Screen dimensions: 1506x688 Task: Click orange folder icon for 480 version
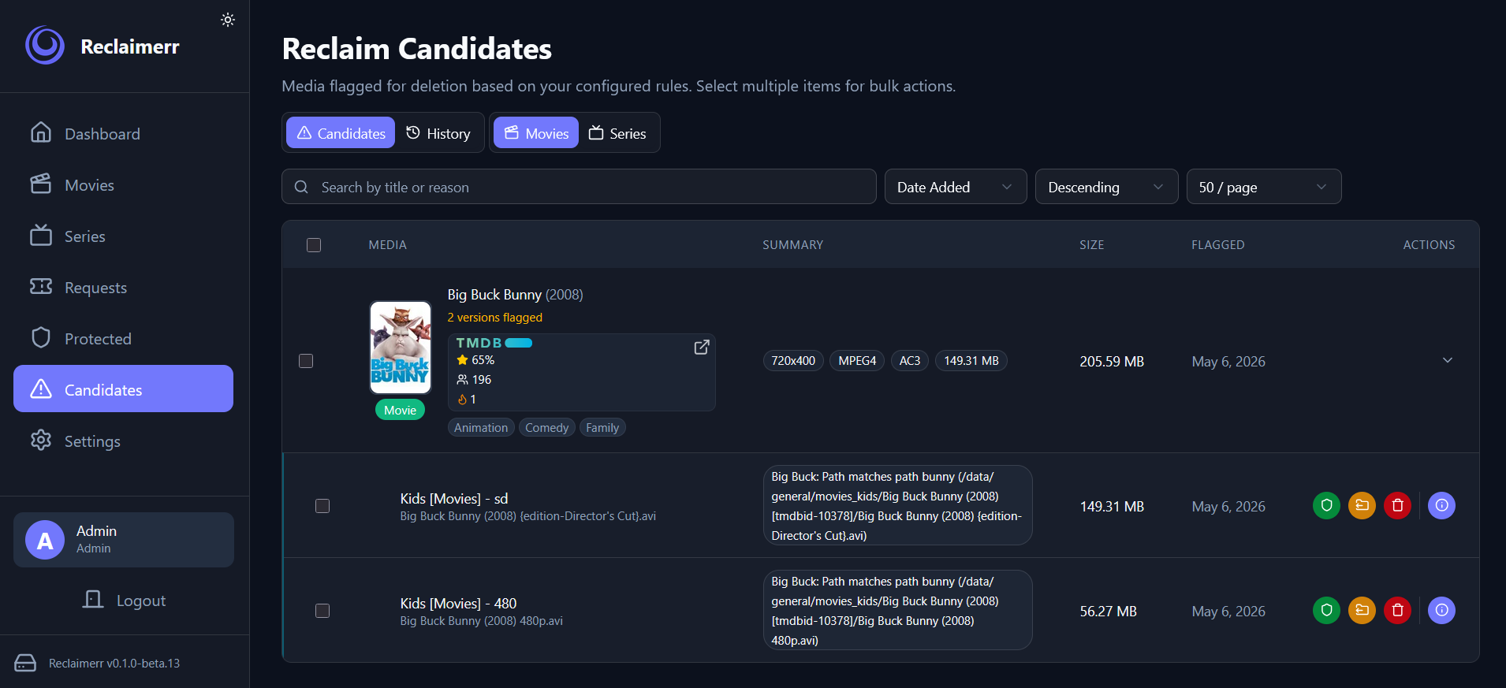(1362, 610)
